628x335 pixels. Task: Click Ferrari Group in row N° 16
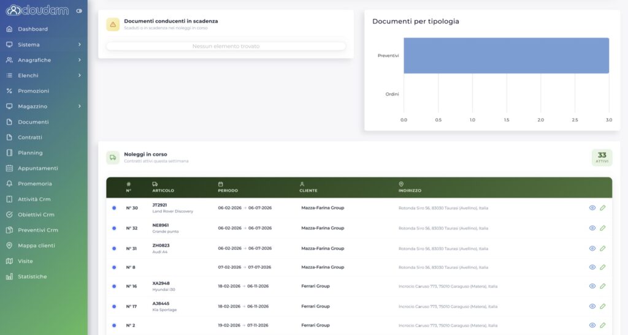pyautogui.click(x=316, y=286)
